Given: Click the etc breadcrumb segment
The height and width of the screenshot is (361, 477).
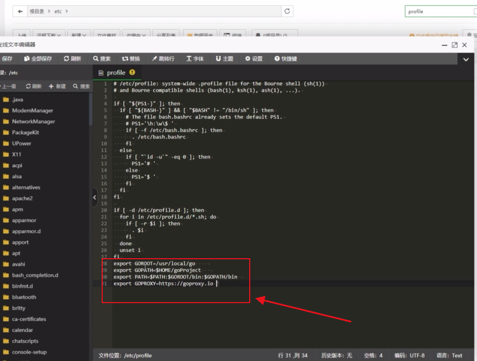Looking at the screenshot, I should point(58,11).
